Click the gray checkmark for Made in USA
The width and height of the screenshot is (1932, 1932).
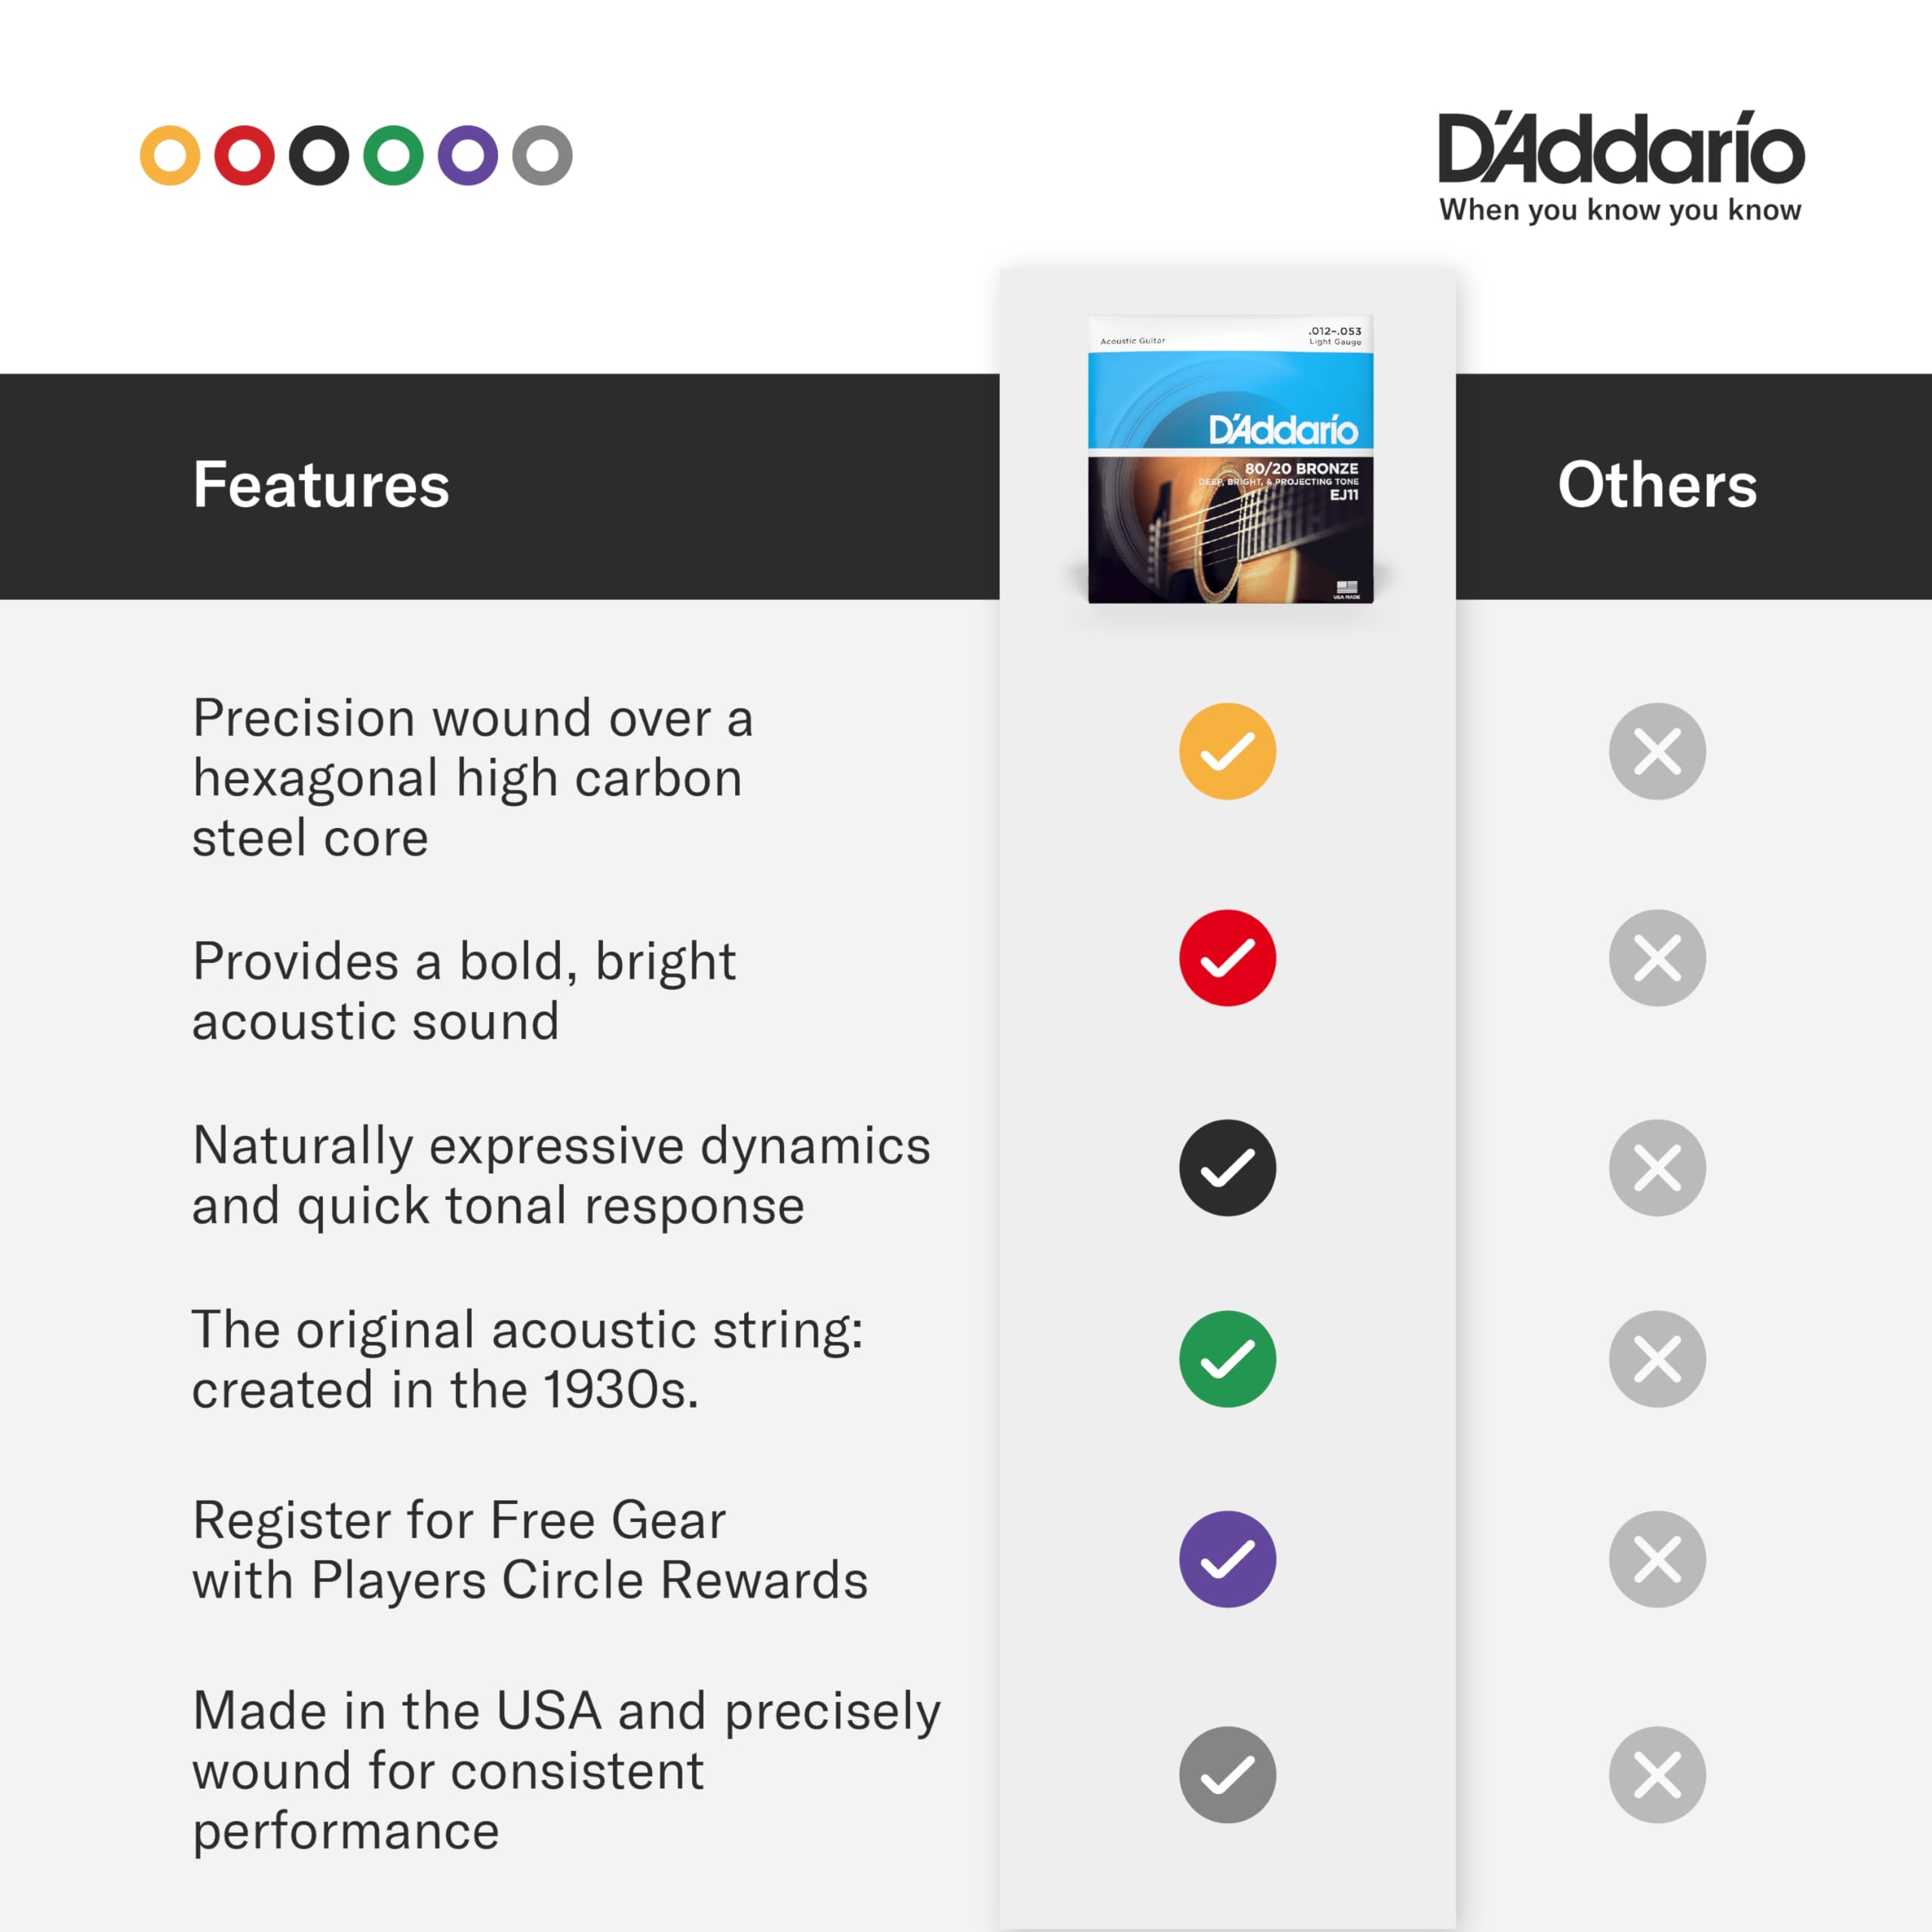(1227, 1775)
